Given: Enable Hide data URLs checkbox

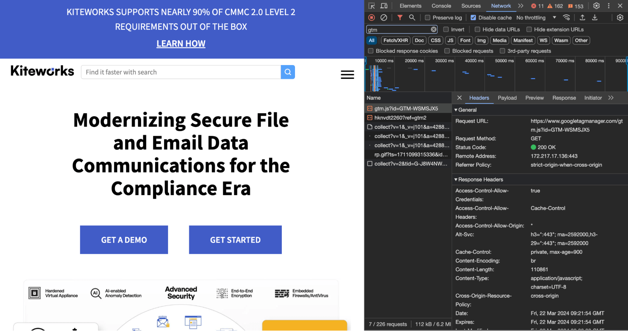Looking at the screenshot, I should click(477, 30).
